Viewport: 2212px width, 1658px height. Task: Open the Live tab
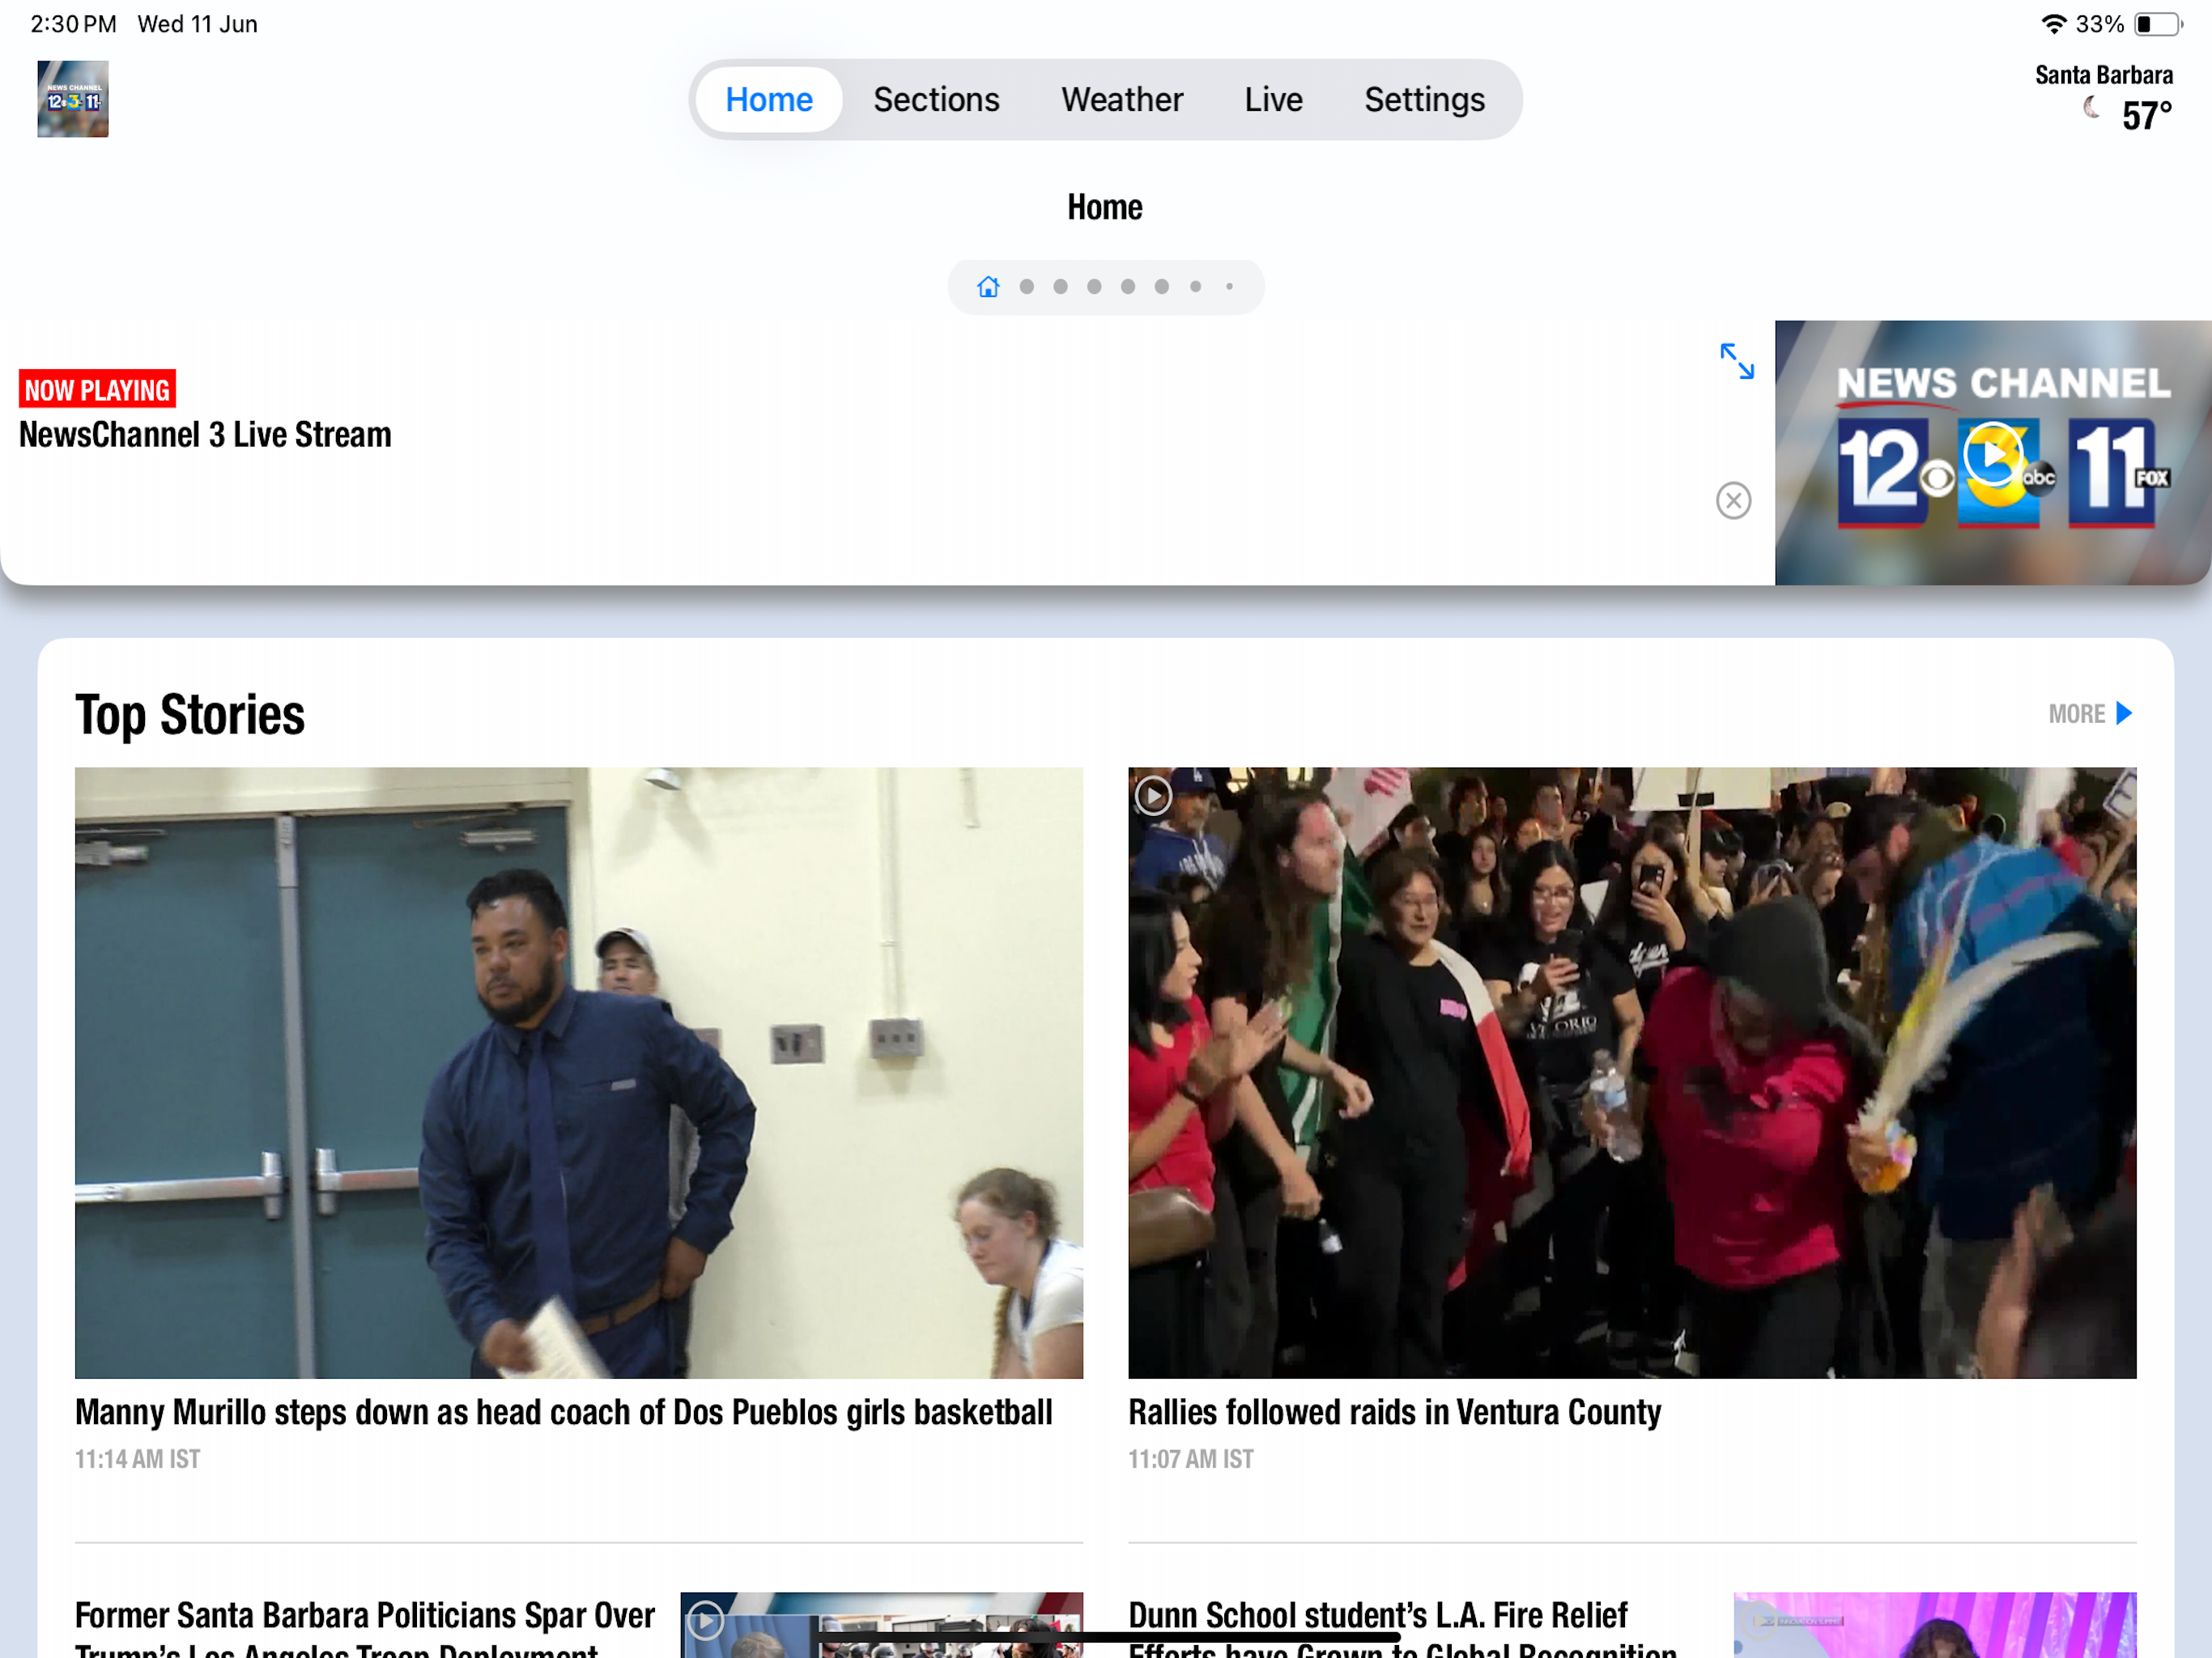(1272, 100)
